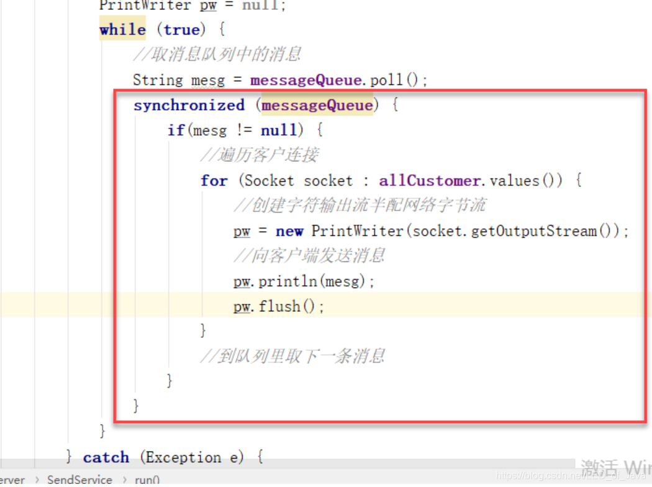652x487 pixels.
Task: Click comment '//创建字符输出流半配网络字节流'
Action: click(360, 206)
